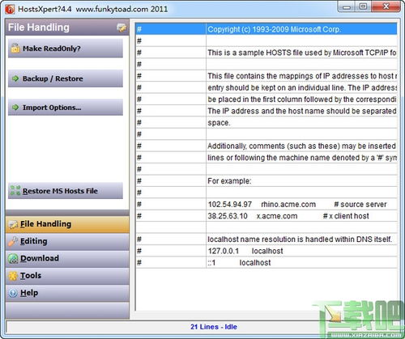Click the Restore MS Hosts File icon
The width and height of the screenshot is (405, 339).
coord(15,190)
